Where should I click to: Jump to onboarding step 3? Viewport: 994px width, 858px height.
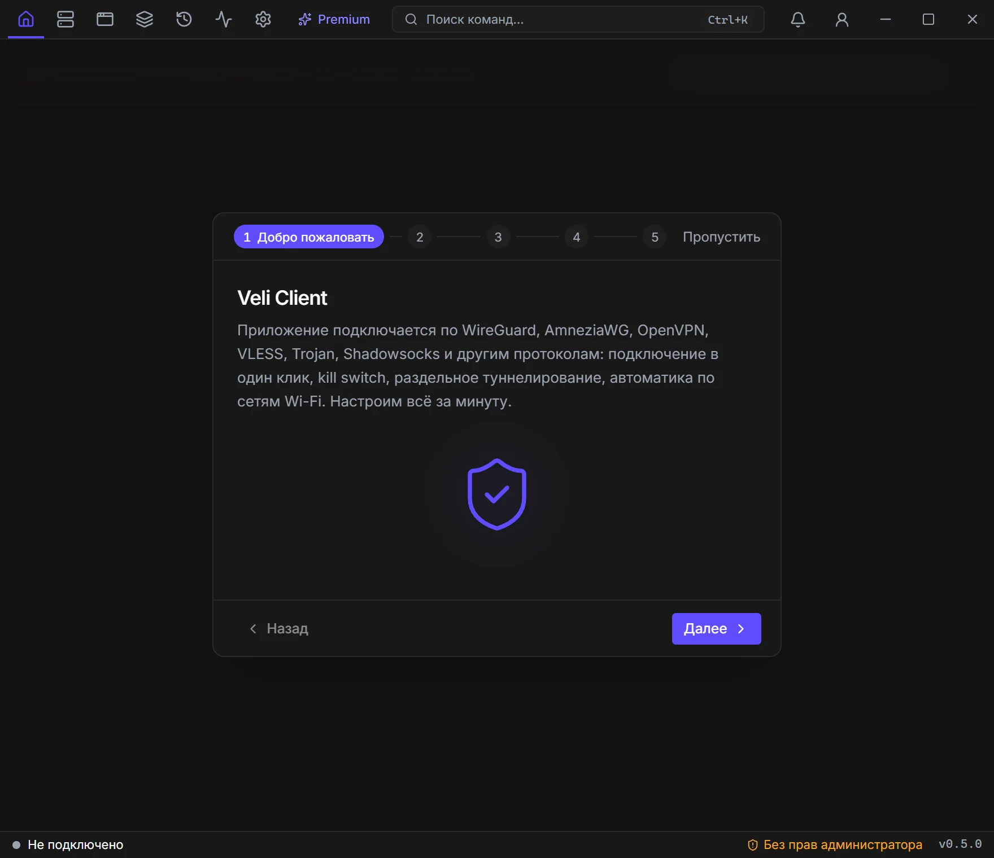click(x=498, y=237)
